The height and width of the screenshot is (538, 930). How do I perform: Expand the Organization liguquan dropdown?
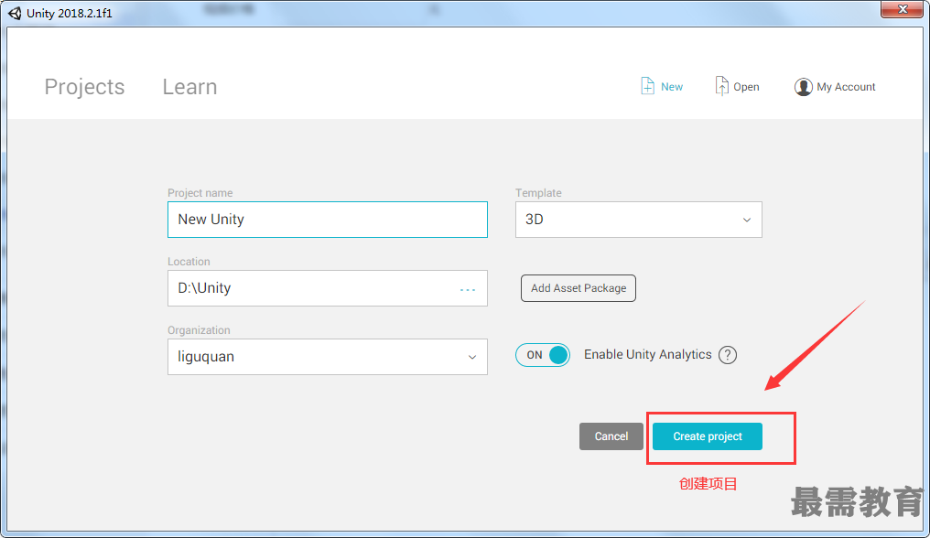(328, 357)
